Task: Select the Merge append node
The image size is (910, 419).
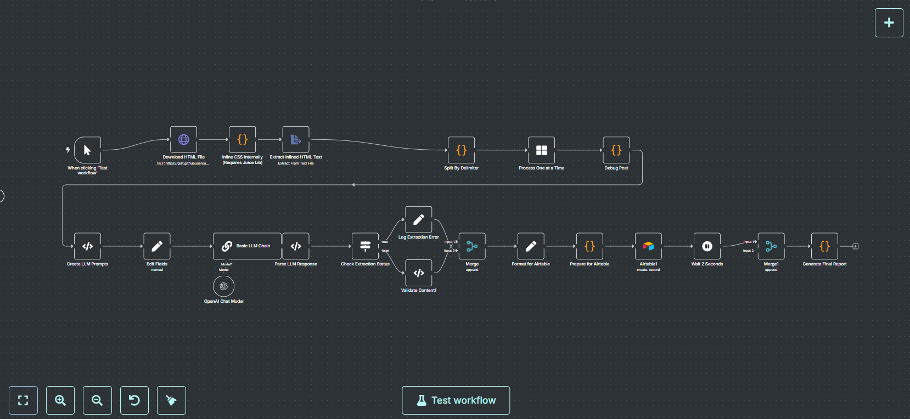Action: (x=472, y=246)
